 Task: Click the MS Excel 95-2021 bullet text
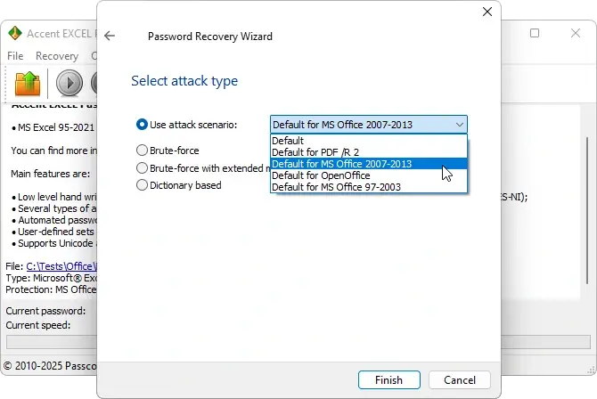(x=55, y=127)
